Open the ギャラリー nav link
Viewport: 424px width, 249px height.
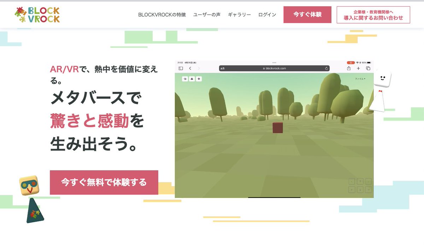(x=239, y=15)
